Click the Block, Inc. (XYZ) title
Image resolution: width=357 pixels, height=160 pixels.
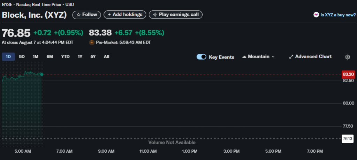pos(35,15)
